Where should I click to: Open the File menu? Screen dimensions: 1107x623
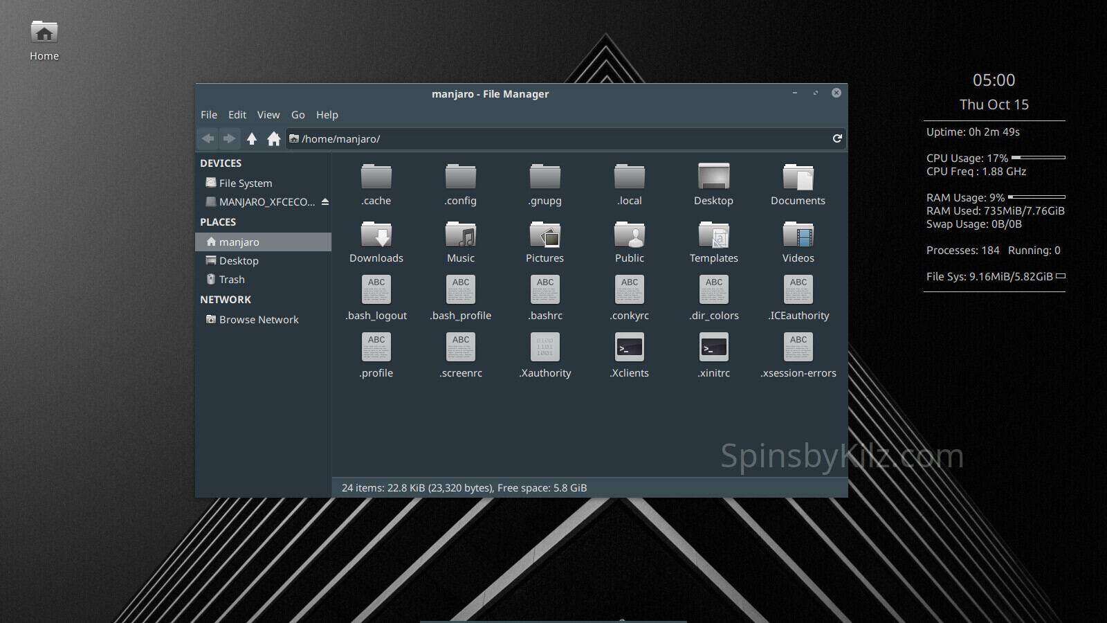[209, 115]
